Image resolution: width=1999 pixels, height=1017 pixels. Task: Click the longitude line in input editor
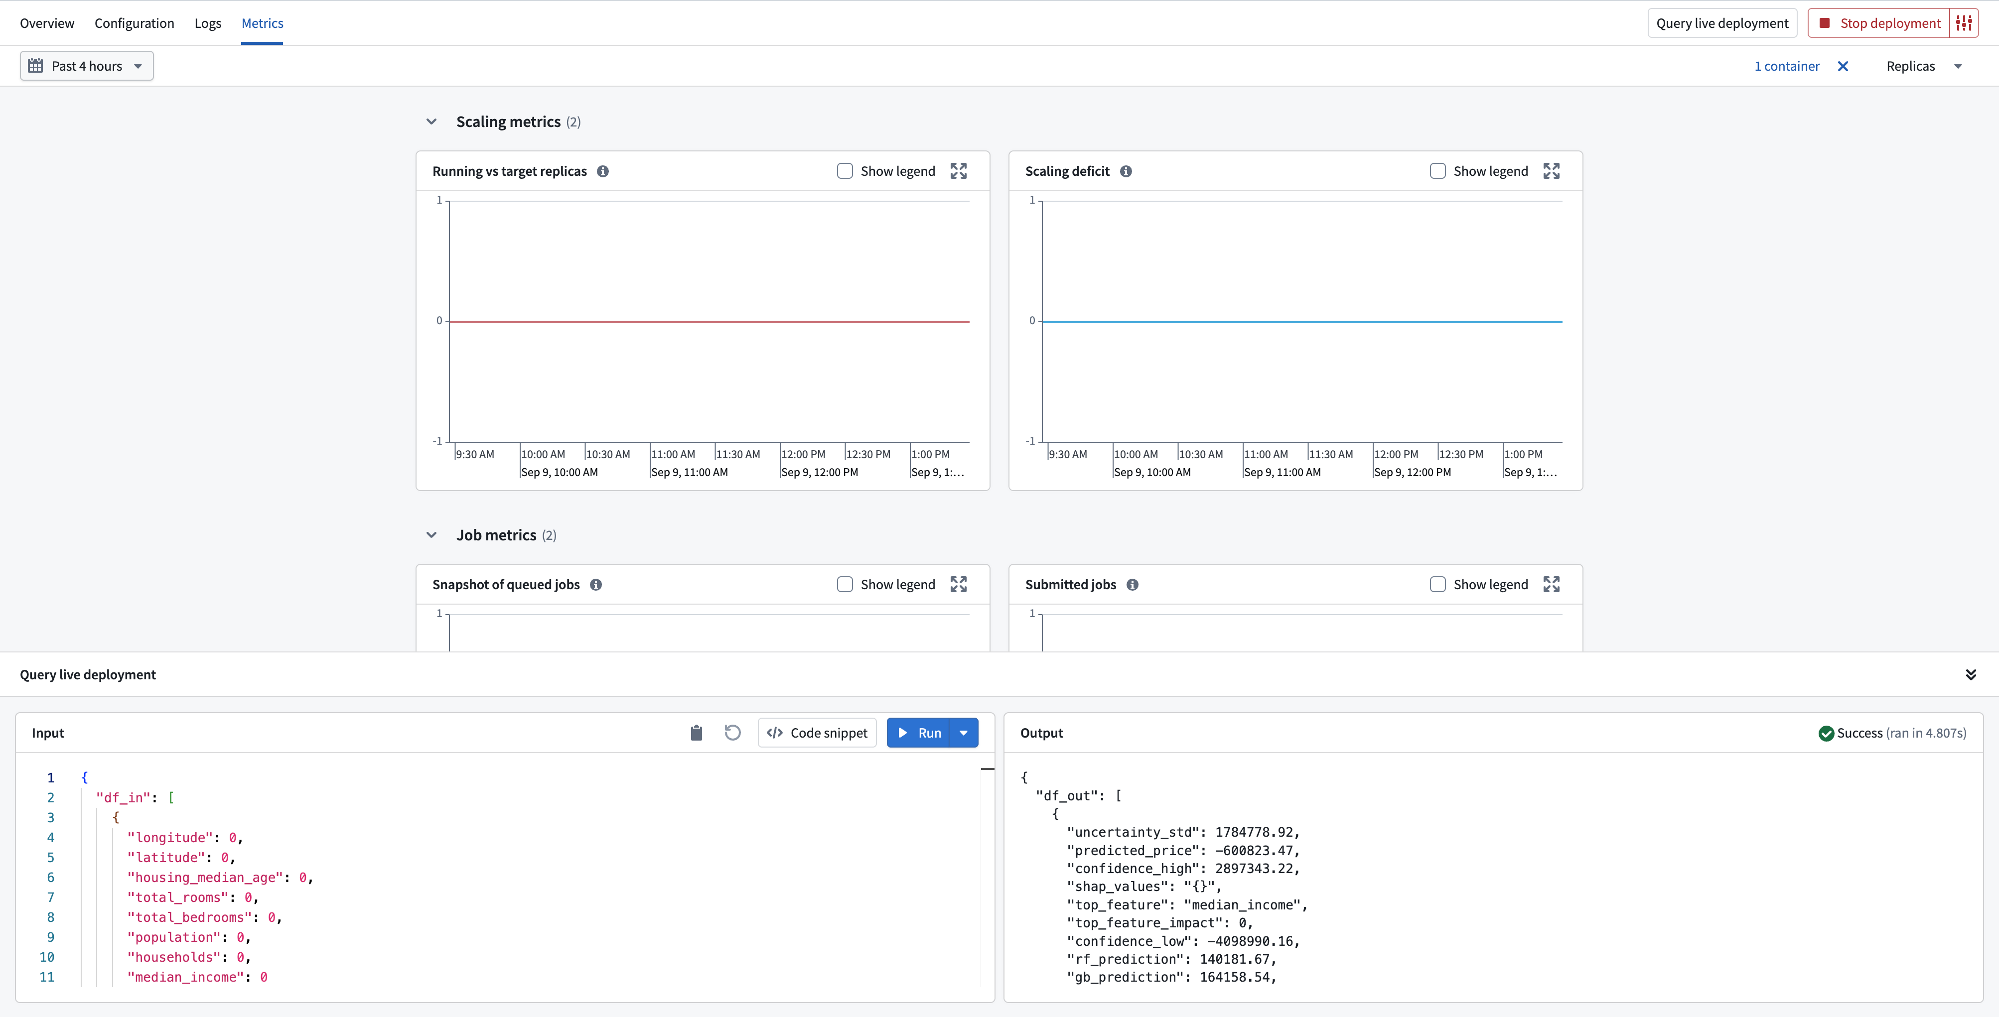click(x=185, y=838)
